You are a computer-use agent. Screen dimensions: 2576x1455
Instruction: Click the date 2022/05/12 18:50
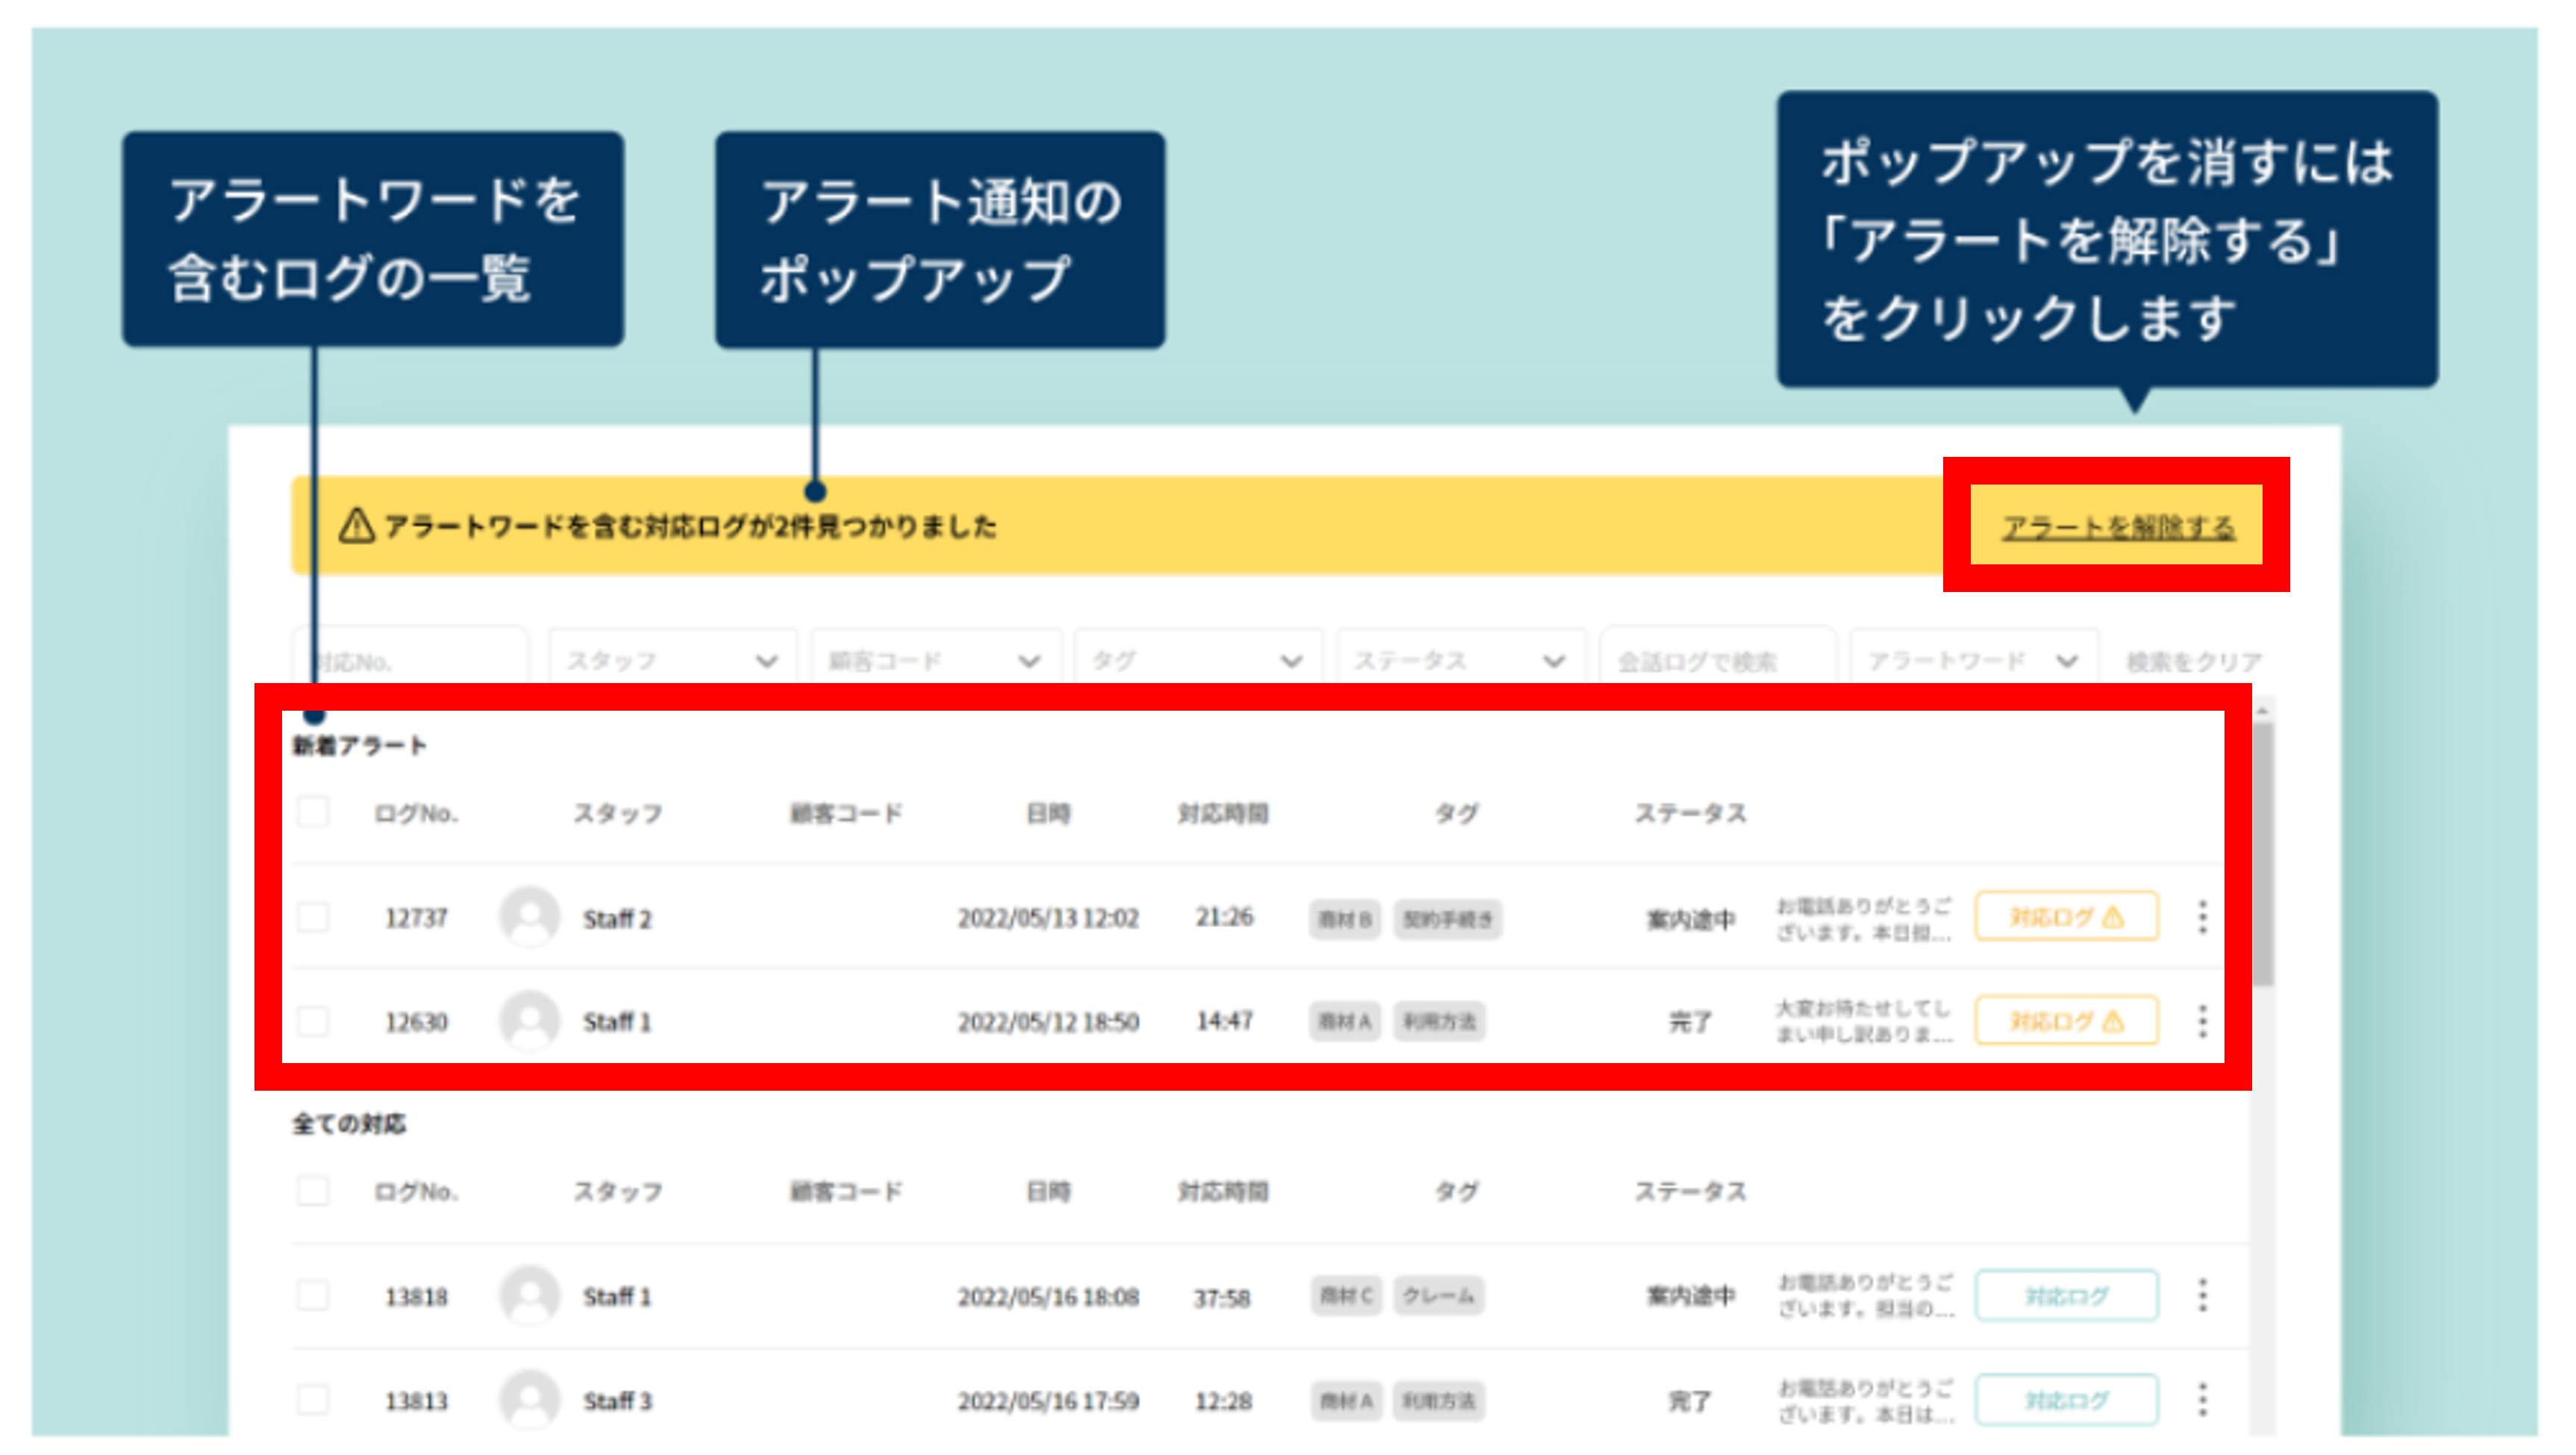pyautogui.click(x=1048, y=1022)
